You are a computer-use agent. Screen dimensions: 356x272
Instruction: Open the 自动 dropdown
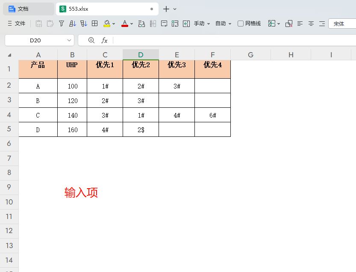coord(223,24)
